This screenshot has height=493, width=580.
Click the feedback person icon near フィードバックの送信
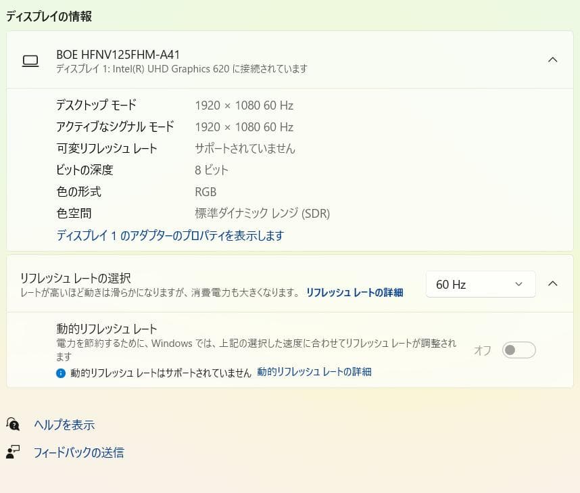[x=14, y=452]
